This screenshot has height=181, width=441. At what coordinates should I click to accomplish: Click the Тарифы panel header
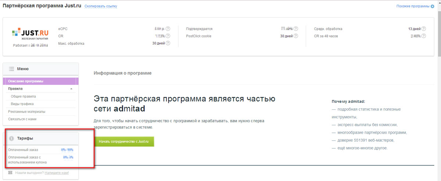pos(40,138)
